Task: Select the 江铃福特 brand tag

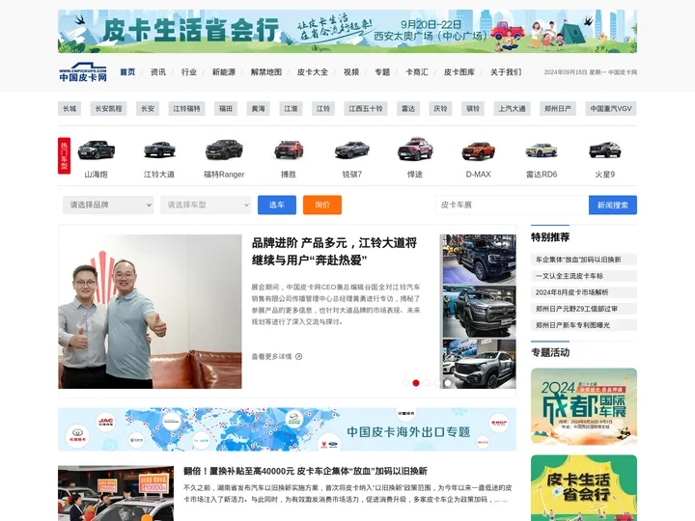Action: click(186, 108)
